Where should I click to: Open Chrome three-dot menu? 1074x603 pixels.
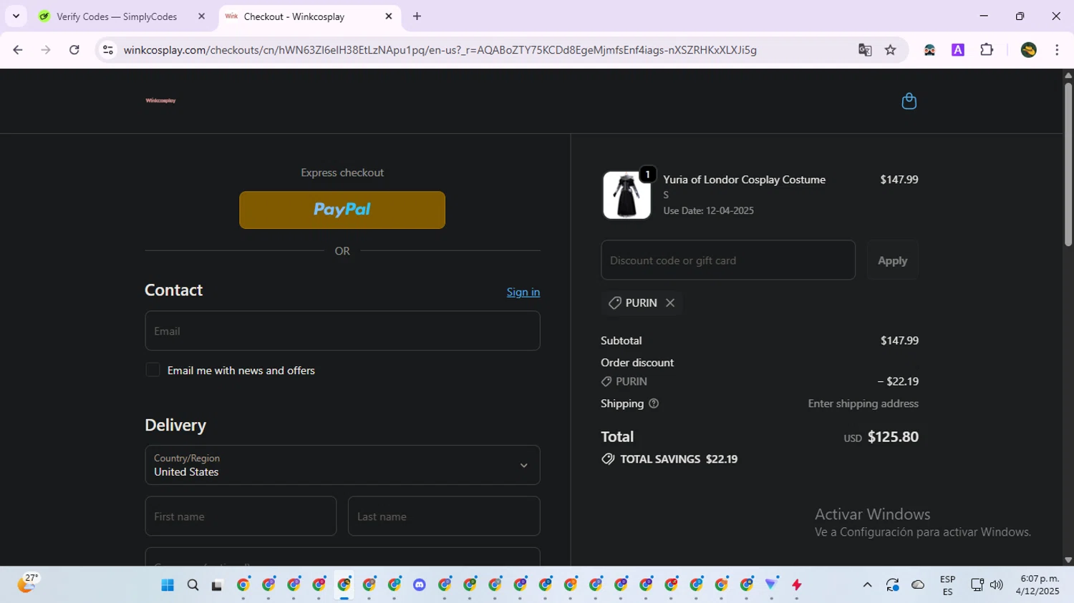(1057, 50)
